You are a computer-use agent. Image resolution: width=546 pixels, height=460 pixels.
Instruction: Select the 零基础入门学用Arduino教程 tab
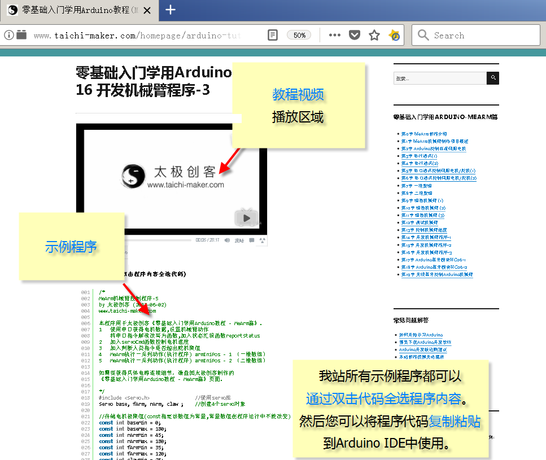[x=80, y=10]
